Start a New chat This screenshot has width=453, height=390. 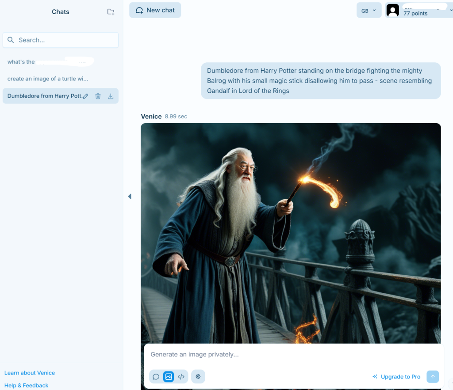155,10
